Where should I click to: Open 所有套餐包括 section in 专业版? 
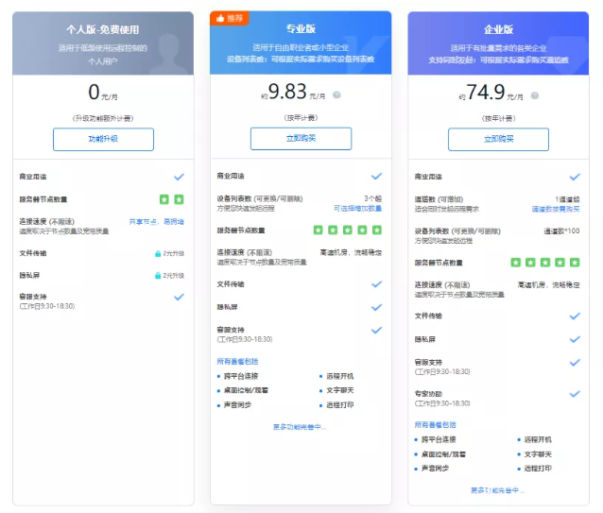coord(238,361)
